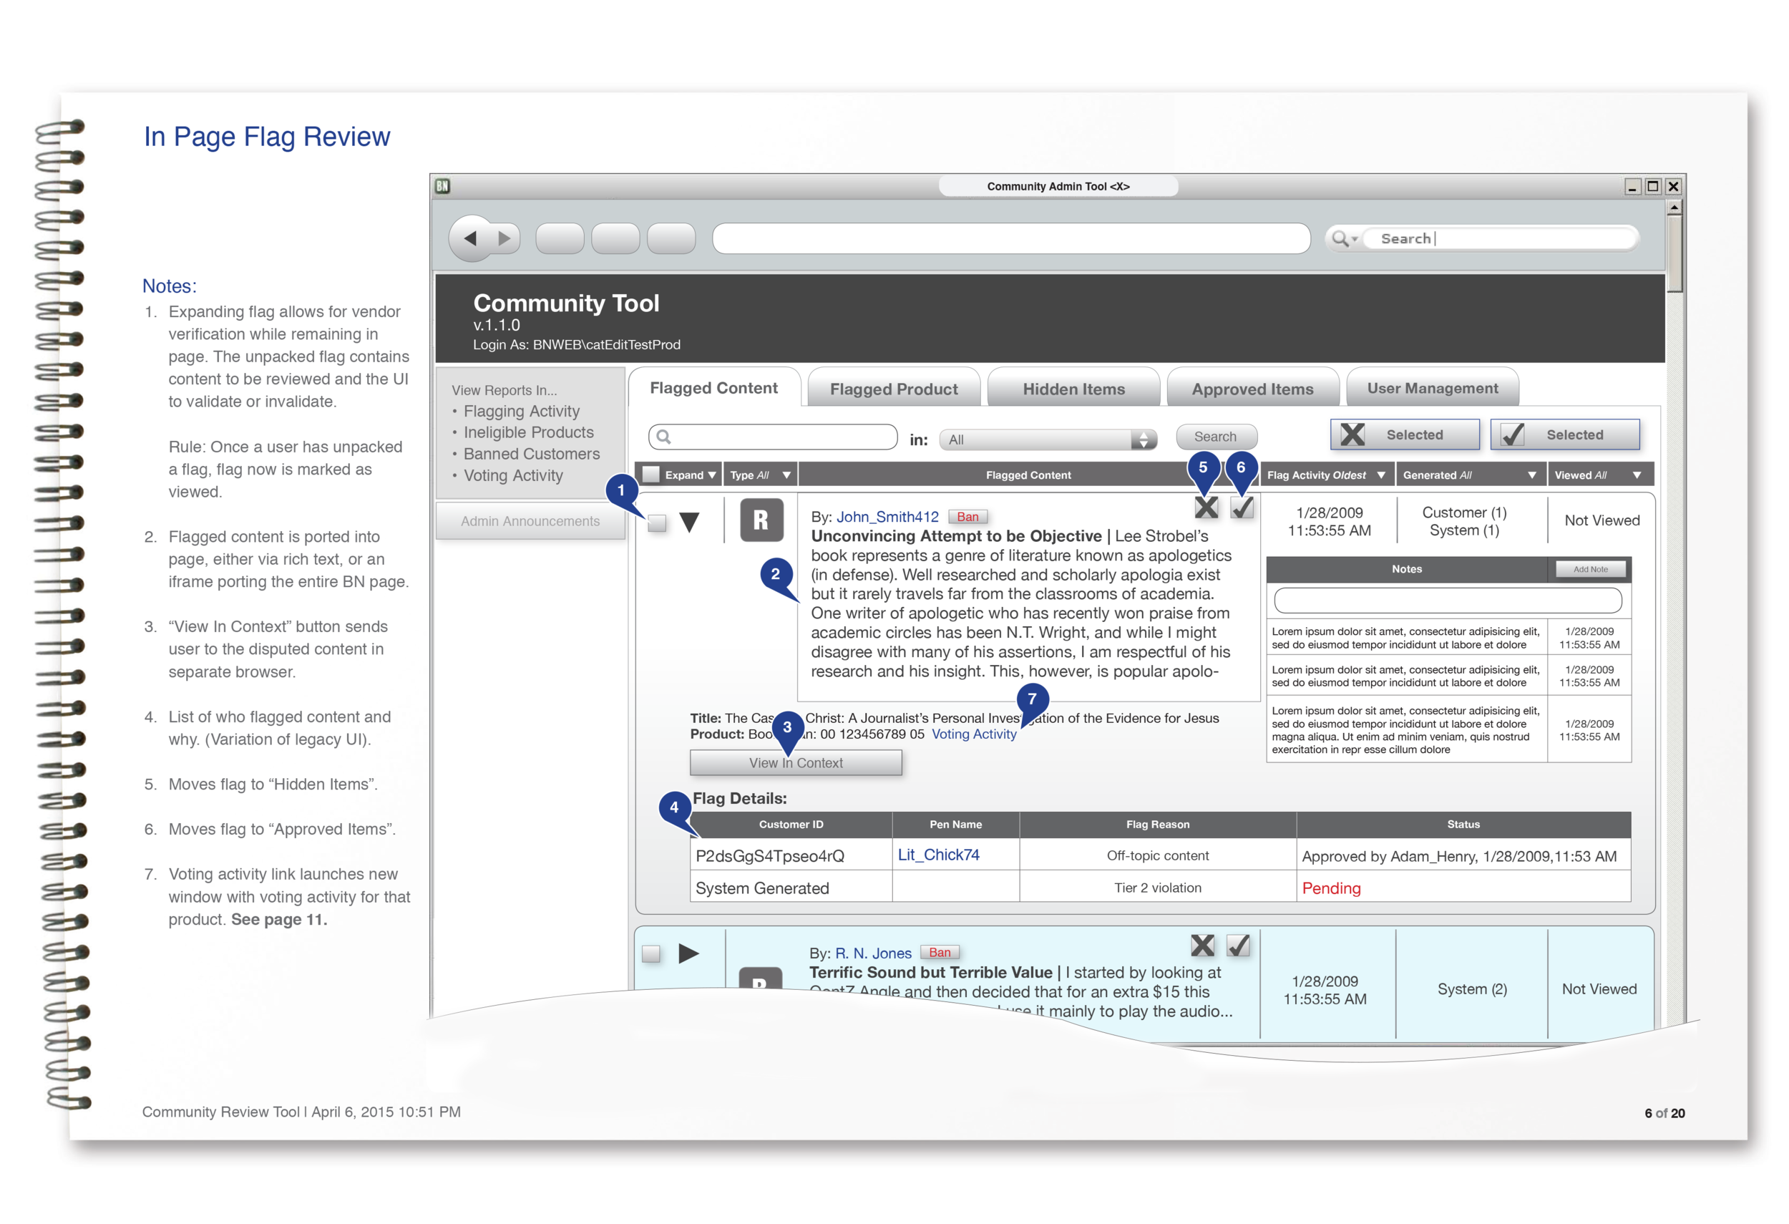
Task: Open the Generated All filter dropdown
Action: pos(1532,475)
